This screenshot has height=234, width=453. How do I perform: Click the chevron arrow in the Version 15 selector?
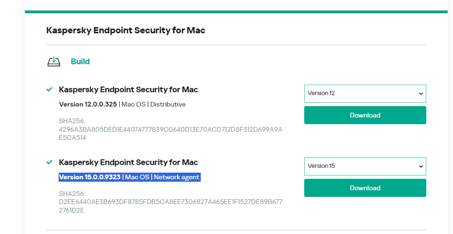tap(421, 166)
